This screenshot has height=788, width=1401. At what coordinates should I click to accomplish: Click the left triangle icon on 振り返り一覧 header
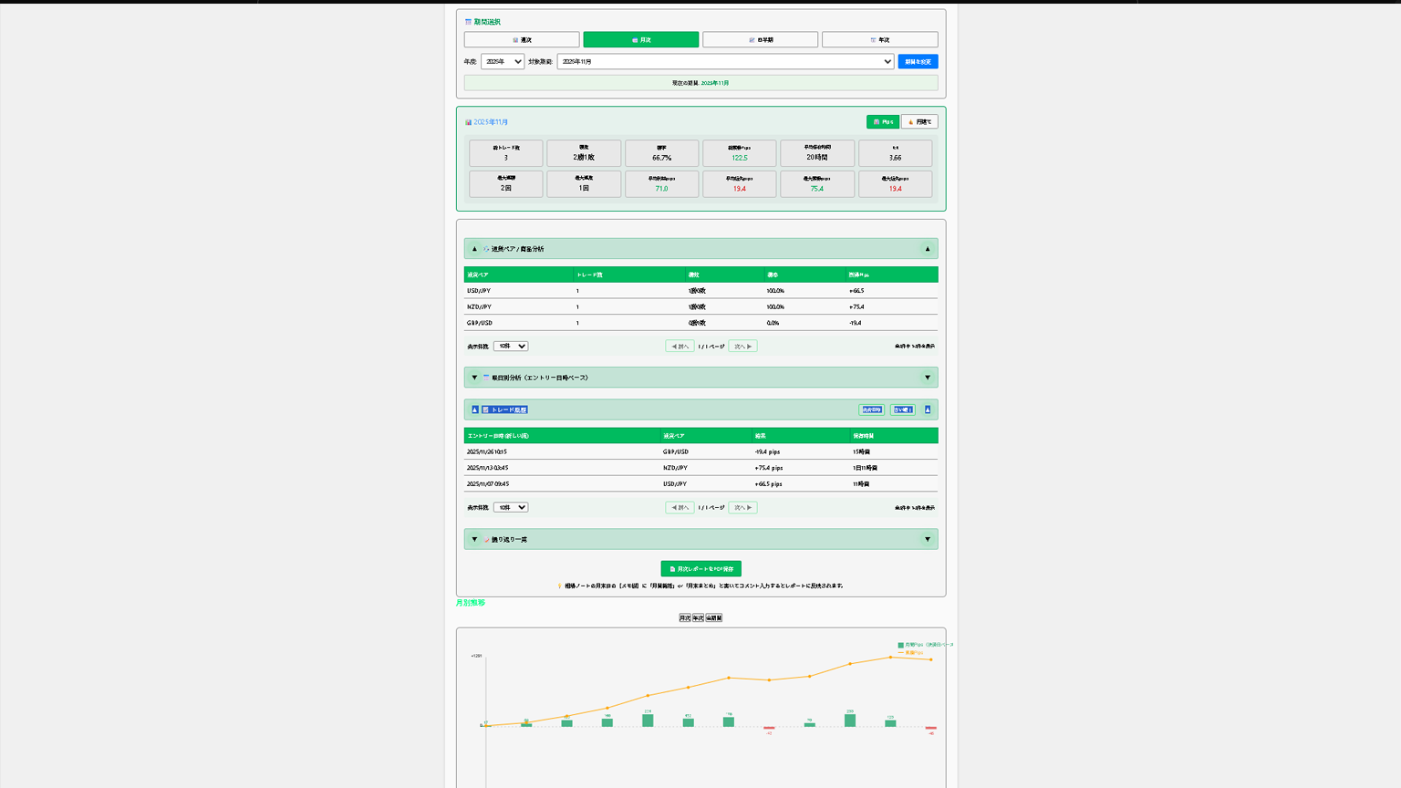pyautogui.click(x=474, y=540)
